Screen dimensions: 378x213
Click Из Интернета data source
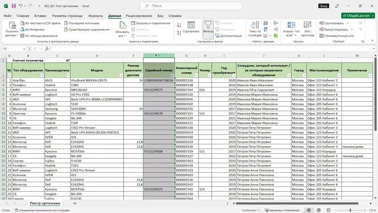32,30
